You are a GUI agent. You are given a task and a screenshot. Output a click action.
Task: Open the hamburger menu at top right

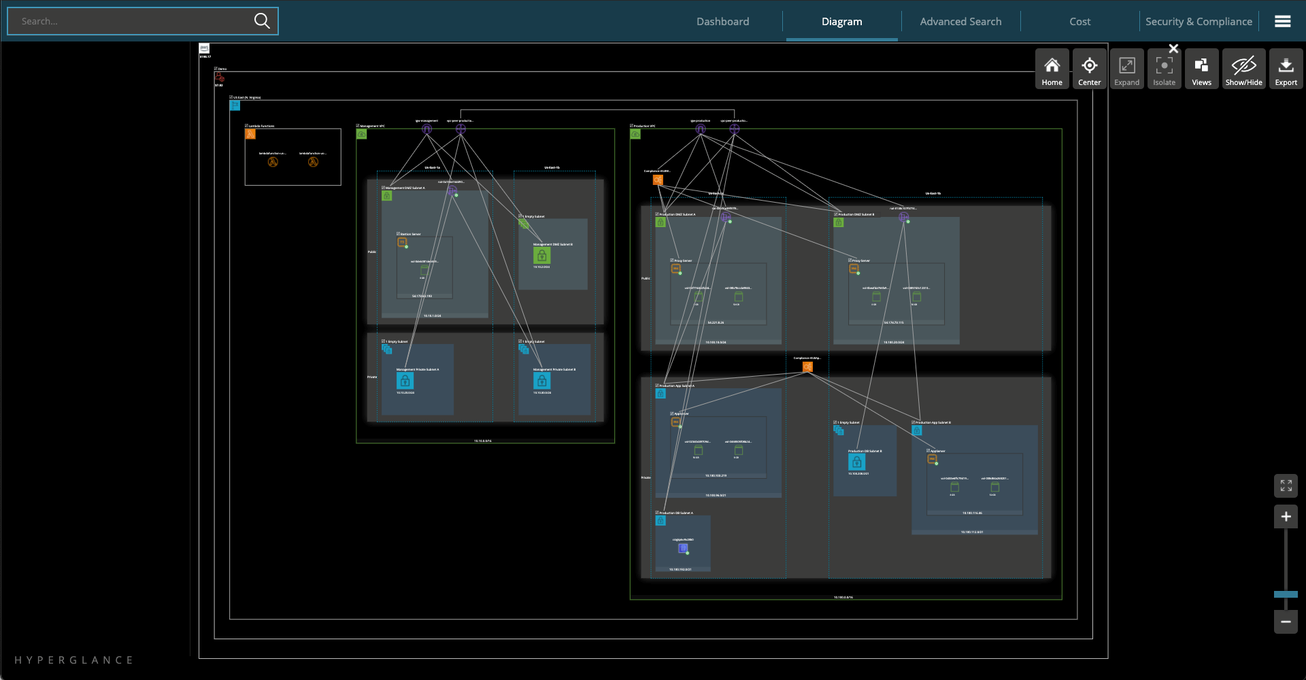tap(1283, 21)
